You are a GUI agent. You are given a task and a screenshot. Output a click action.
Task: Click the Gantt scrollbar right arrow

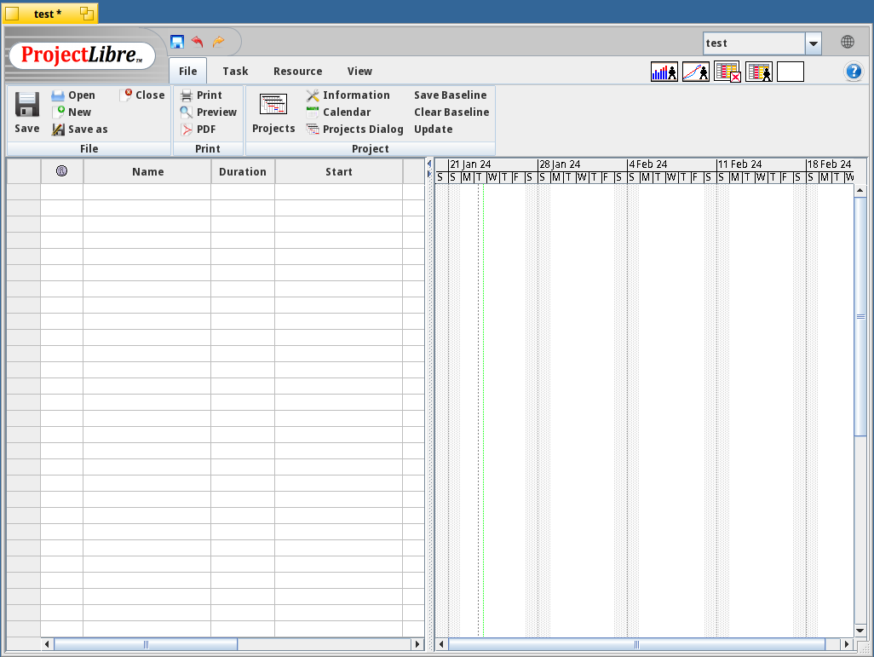tap(847, 644)
